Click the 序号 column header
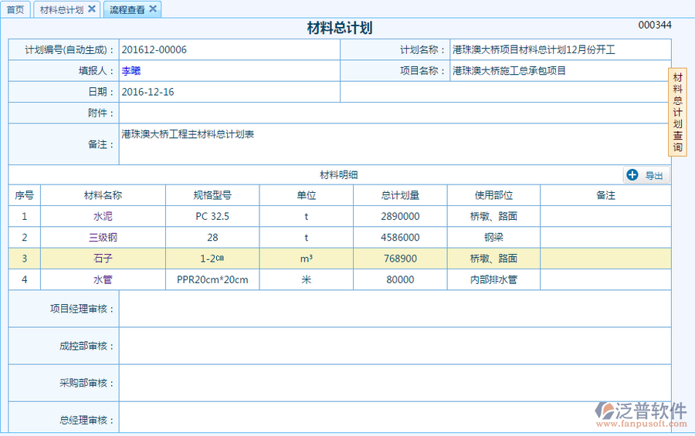Image resolution: width=695 pixels, height=436 pixels. [x=25, y=195]
